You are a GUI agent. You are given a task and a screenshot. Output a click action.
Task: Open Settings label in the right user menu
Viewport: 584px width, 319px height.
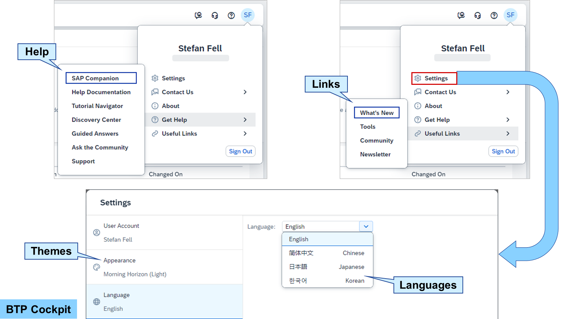click(x=436, y=78)
